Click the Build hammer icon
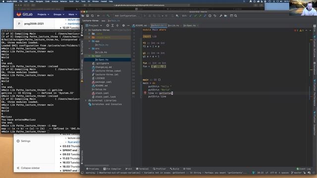 click(x=108, y=16)
